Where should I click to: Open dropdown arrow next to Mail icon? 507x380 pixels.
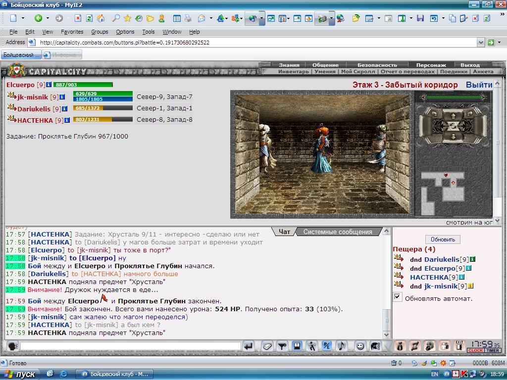(x=211, y=18)
